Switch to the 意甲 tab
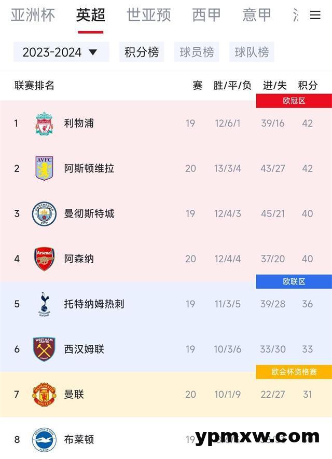The image size is (332, 459). coord(257,16)
